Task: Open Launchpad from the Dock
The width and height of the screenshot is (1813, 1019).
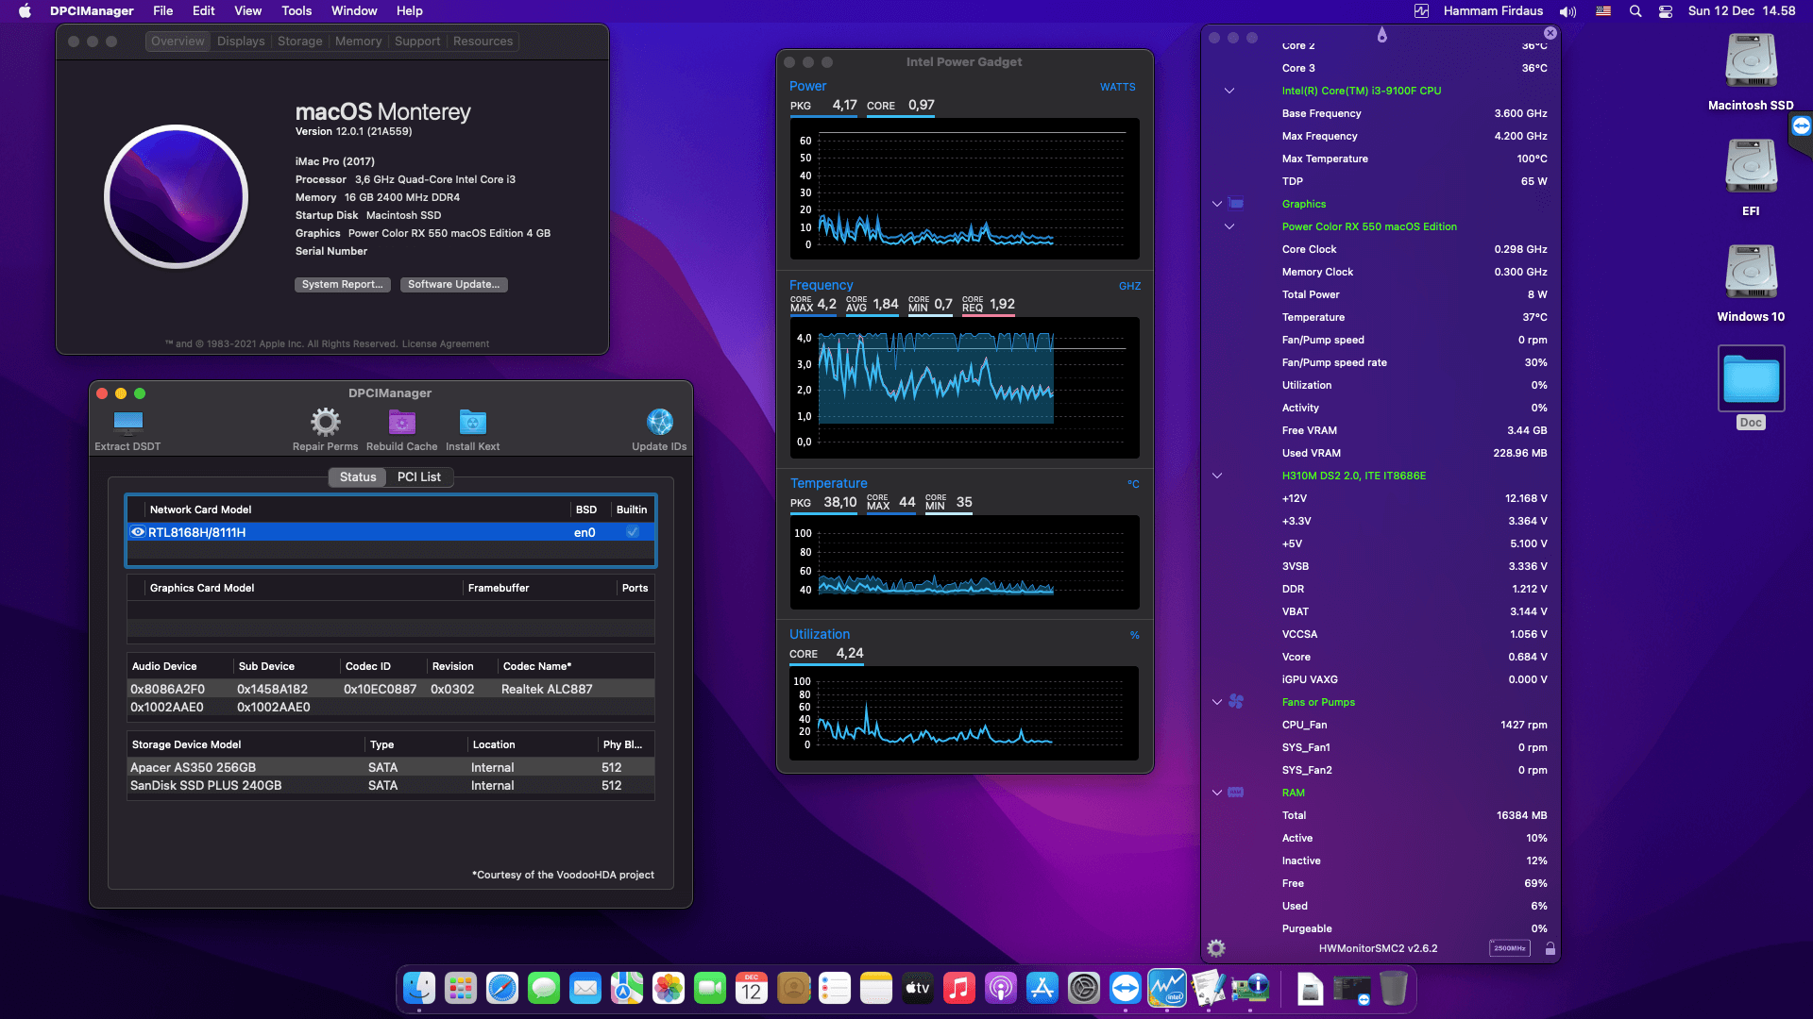Action: (461, 988)
